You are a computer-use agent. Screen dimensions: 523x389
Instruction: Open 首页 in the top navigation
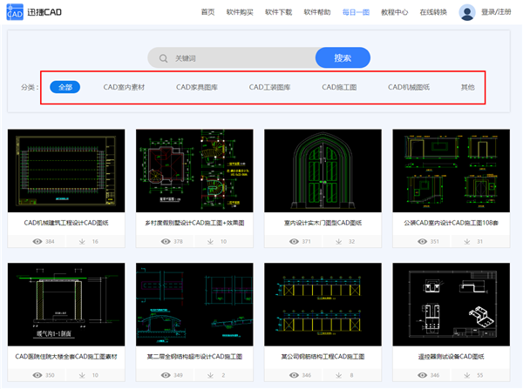(x=207, y=12)
